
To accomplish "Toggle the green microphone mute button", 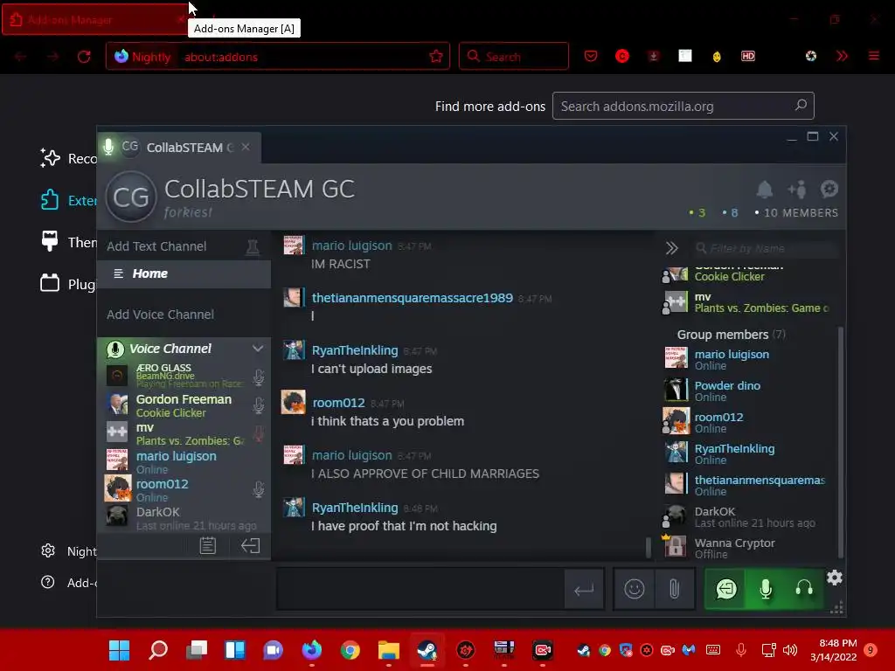I will pyautogui.click(x=766, y=589).
